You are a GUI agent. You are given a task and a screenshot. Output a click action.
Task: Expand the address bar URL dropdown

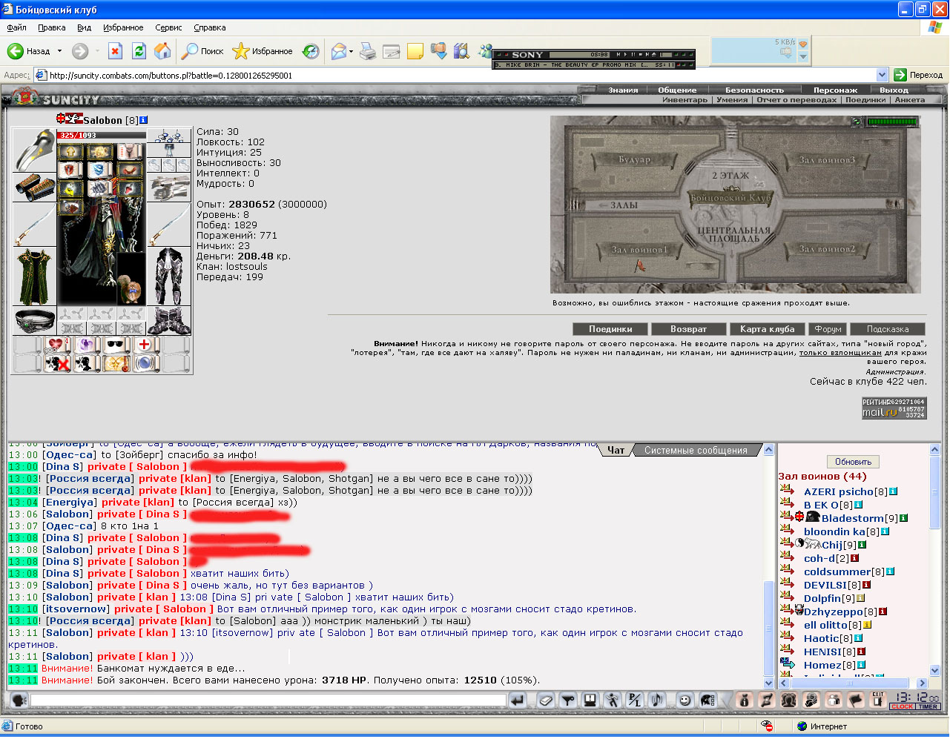click(x=882, y=75)
